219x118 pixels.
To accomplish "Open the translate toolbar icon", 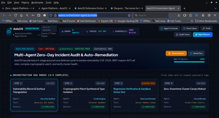I will pyautogui.click(x=203, y=15).
